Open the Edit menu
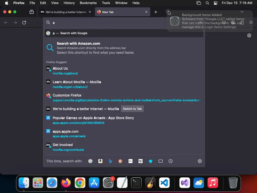Viewport: 257px width, 193px height. 43,3
